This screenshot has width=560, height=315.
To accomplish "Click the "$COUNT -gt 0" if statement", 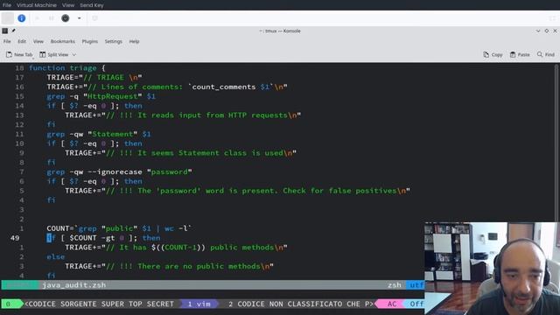I will tap(103, 238).
